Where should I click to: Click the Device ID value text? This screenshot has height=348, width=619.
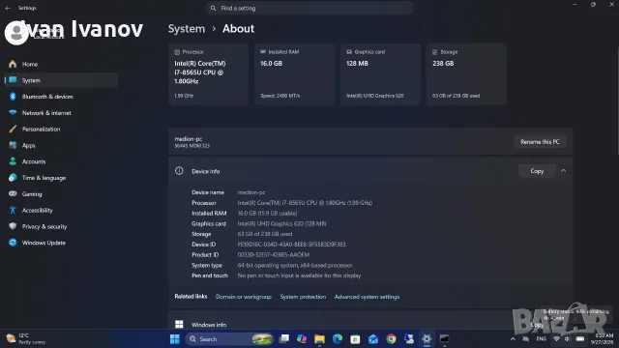(291, 245)
